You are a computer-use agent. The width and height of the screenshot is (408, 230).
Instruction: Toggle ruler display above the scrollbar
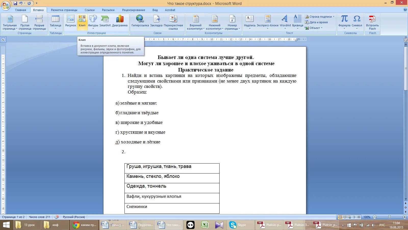pyautogui.click(x=405, y=40)
